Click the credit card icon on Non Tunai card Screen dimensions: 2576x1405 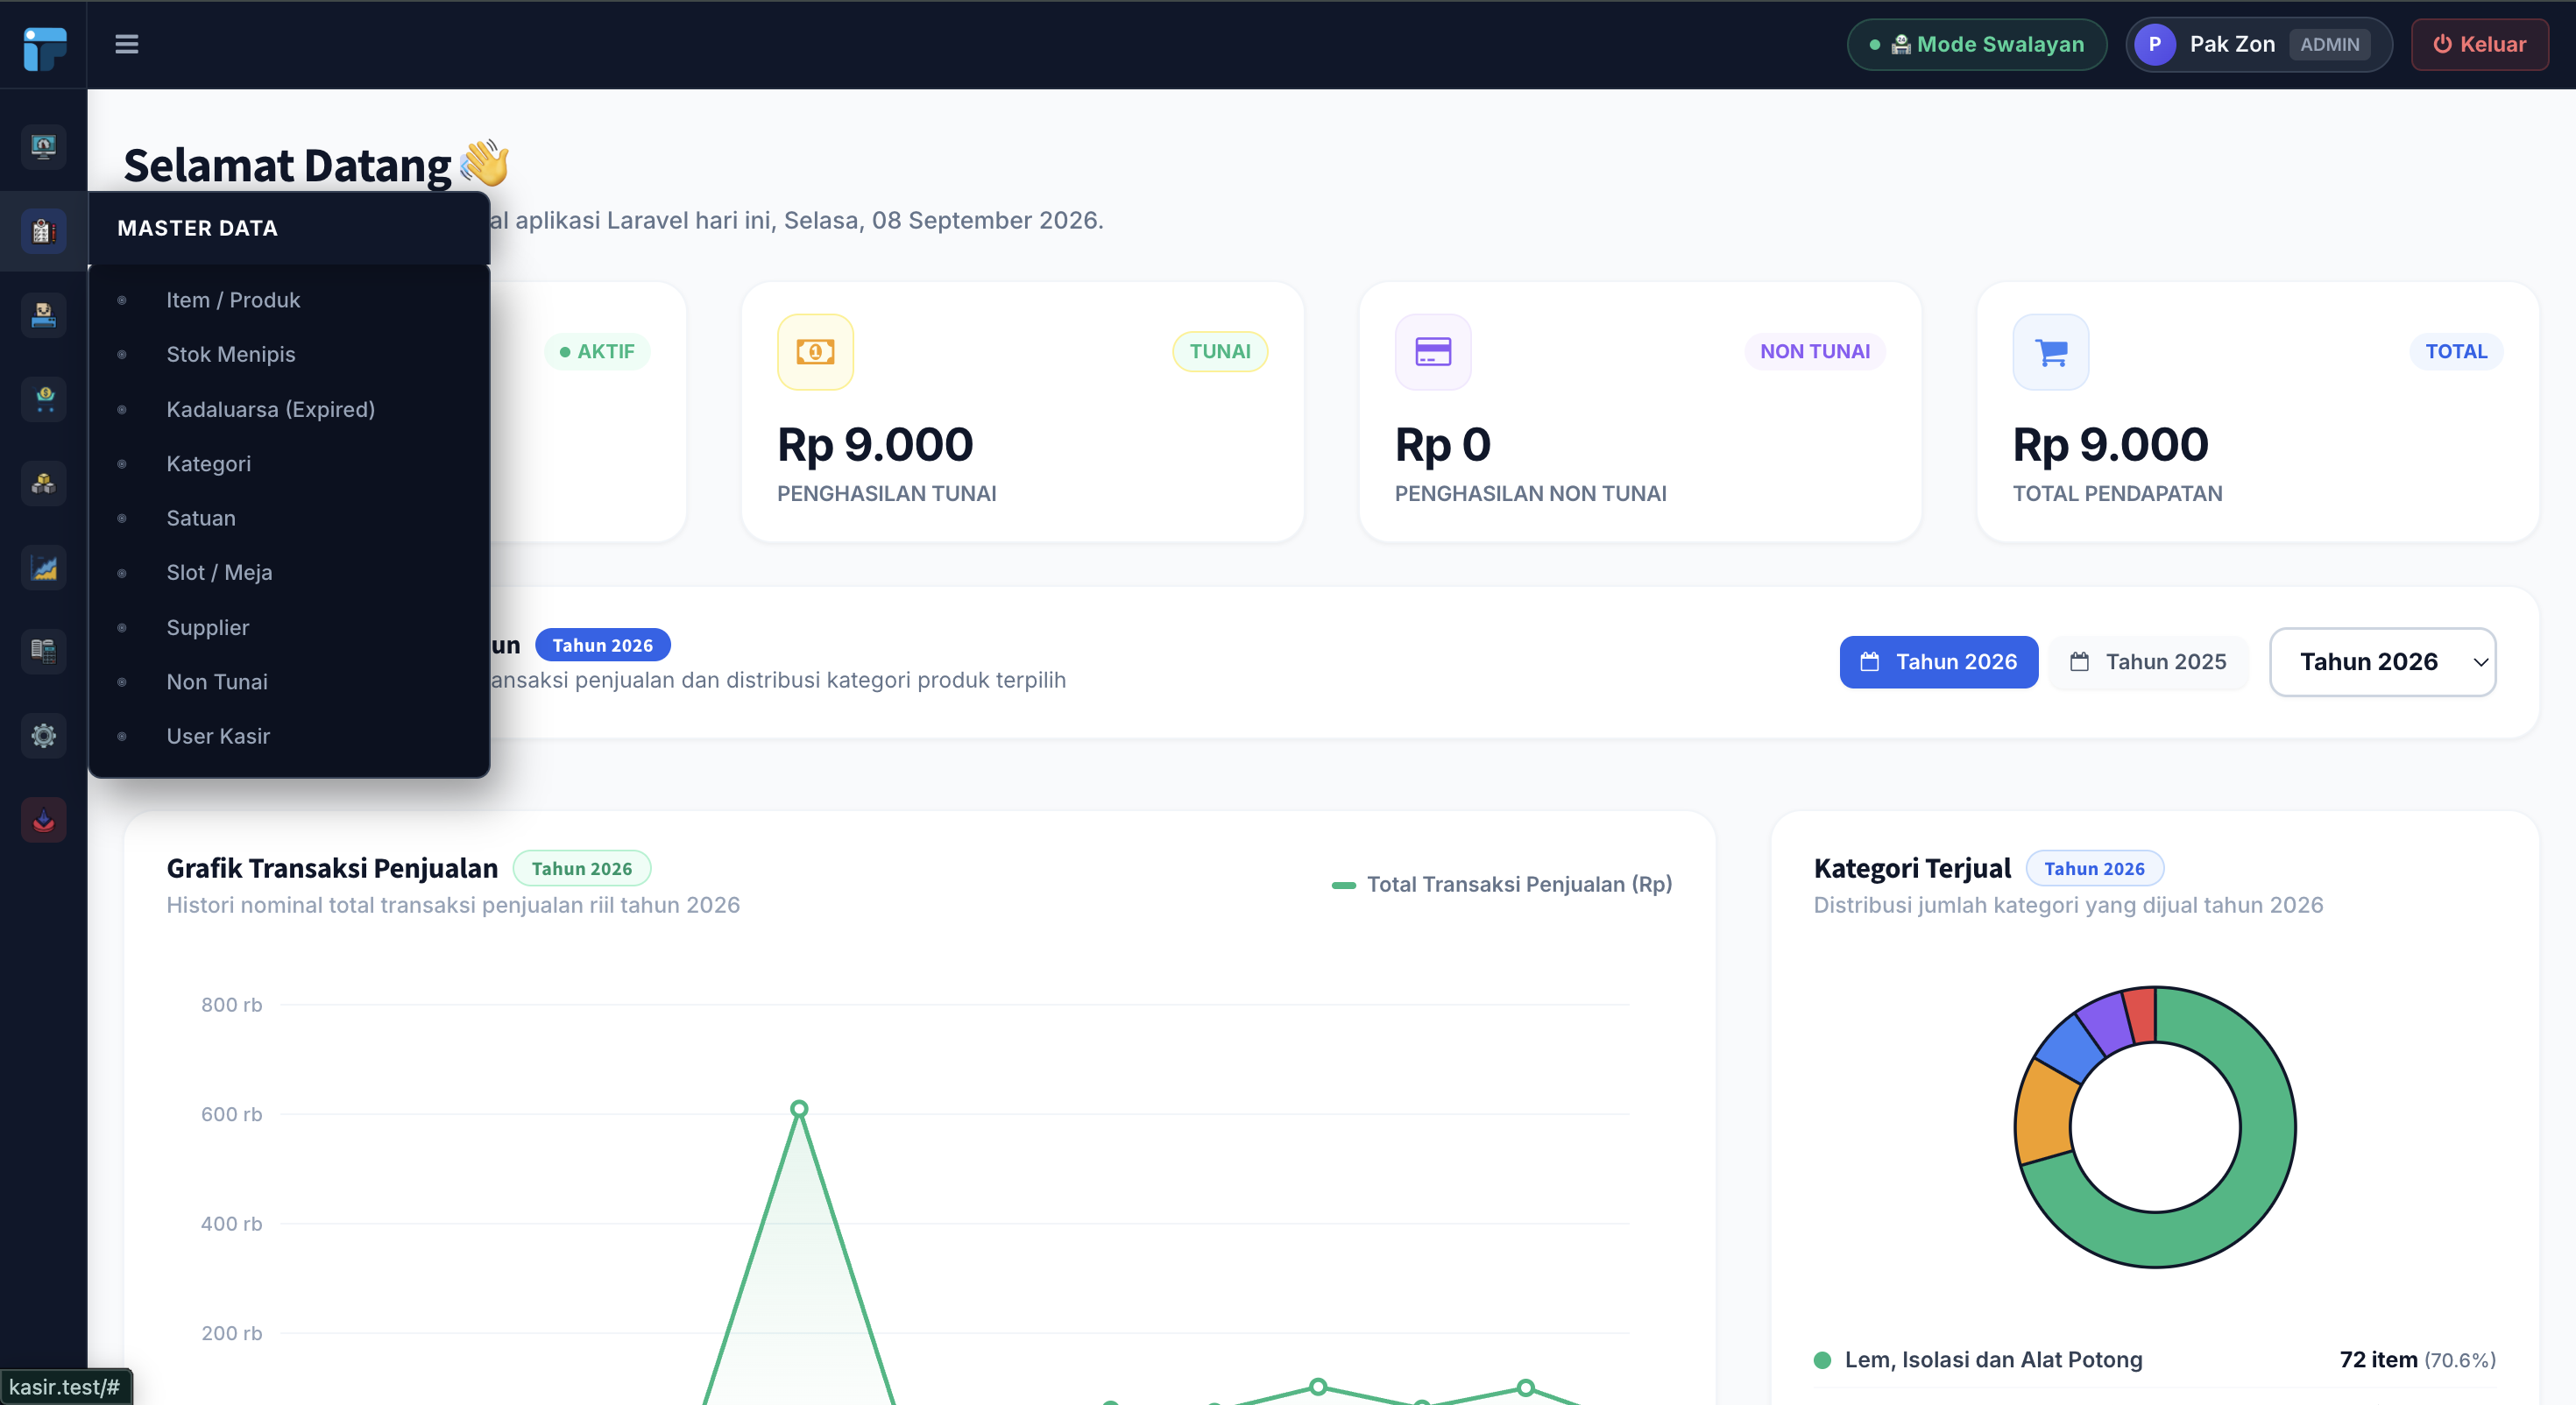[1433, 351]
